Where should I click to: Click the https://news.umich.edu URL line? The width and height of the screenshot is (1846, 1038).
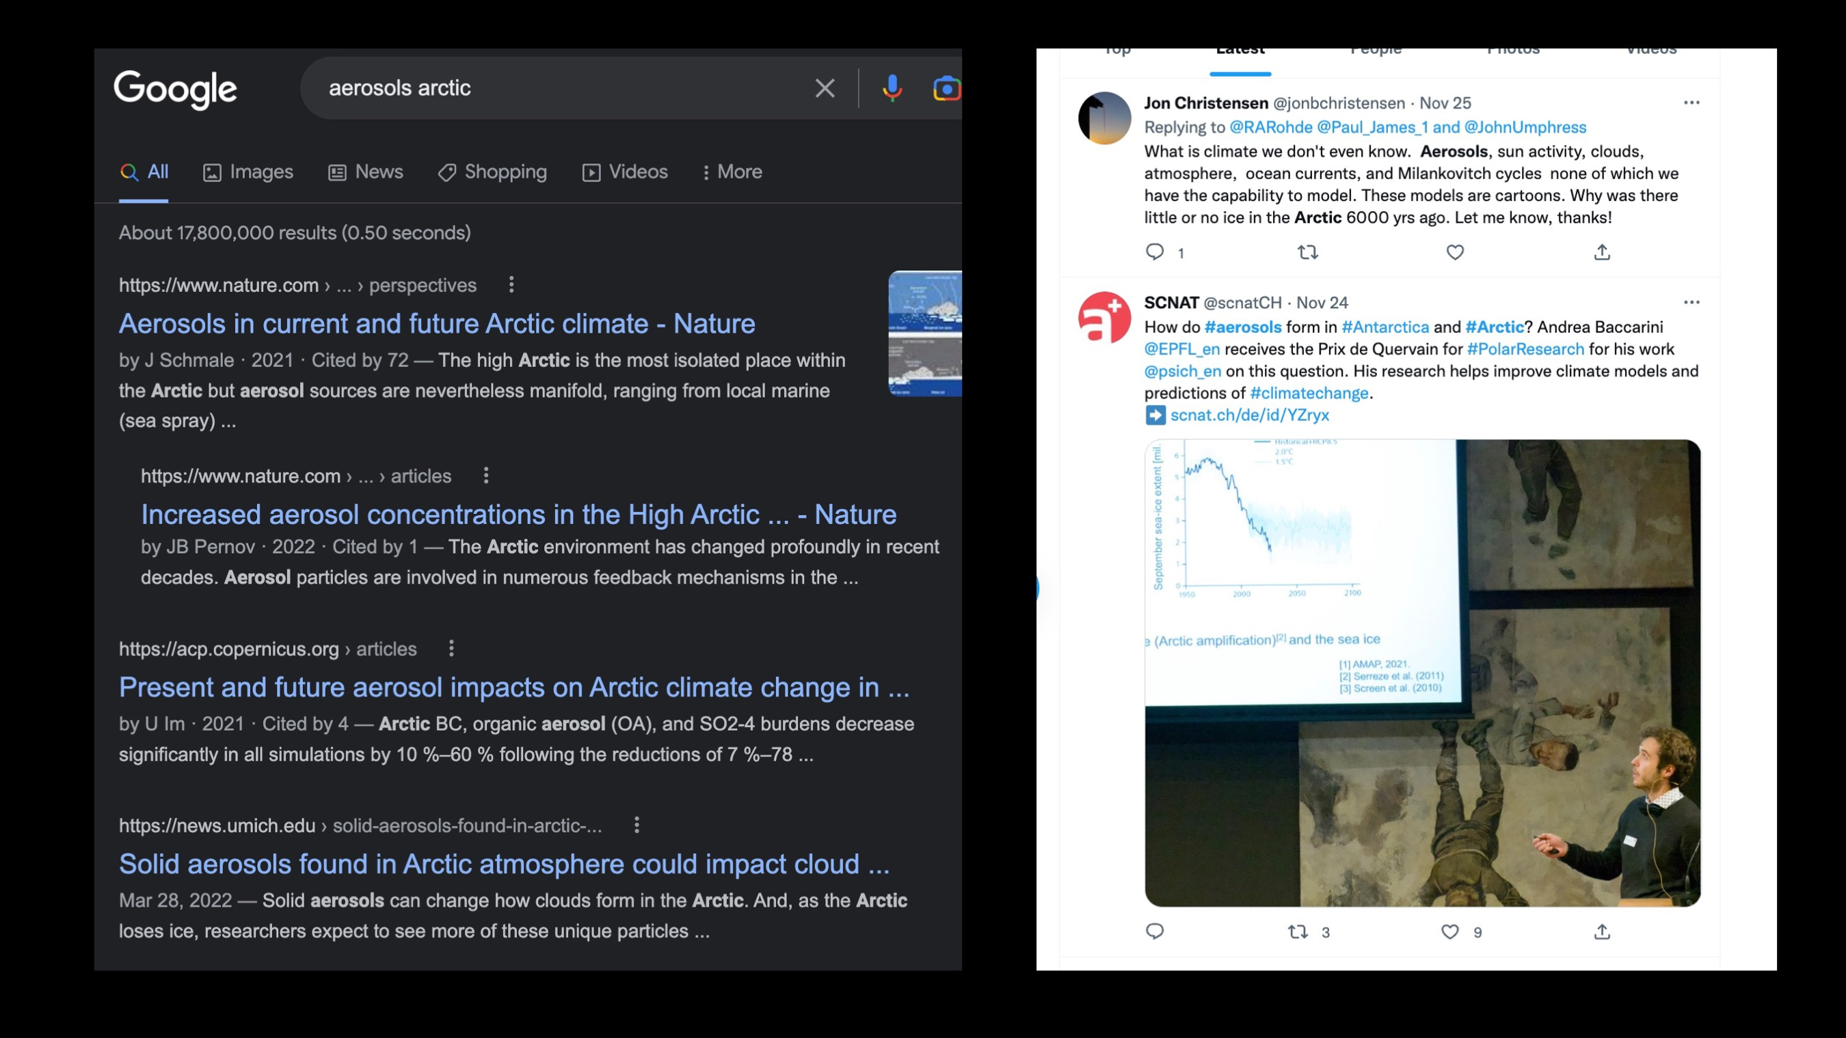[360, 825]
